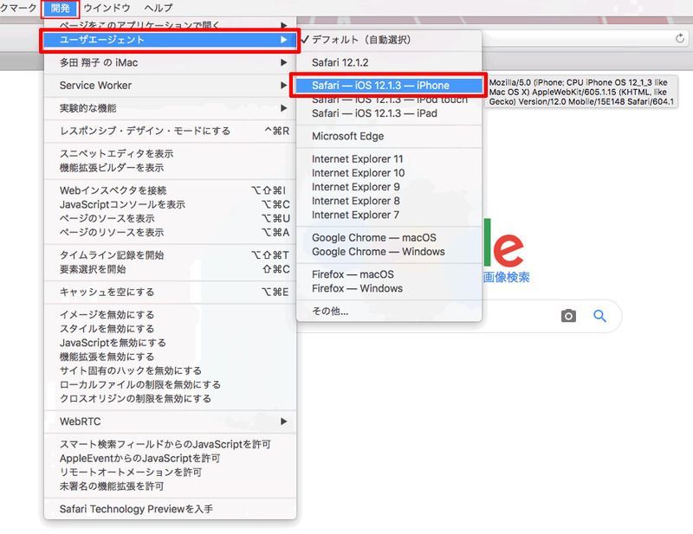
Task: Select Microsoft Edge user agent
Action: [x=347, y=136]
